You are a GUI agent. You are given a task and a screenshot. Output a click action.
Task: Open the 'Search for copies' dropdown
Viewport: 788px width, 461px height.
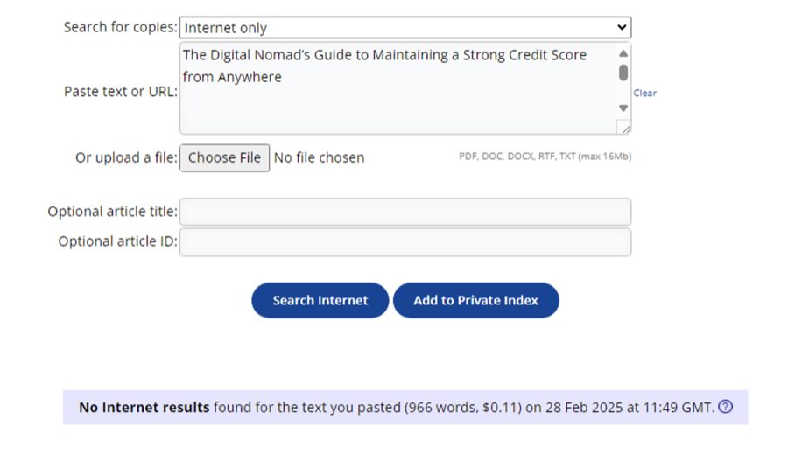coord(405,28)
